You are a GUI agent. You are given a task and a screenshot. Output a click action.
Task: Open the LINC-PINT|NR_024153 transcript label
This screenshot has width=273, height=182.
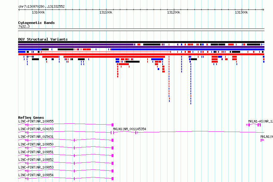pyautogui.click(x=36, y=129)
